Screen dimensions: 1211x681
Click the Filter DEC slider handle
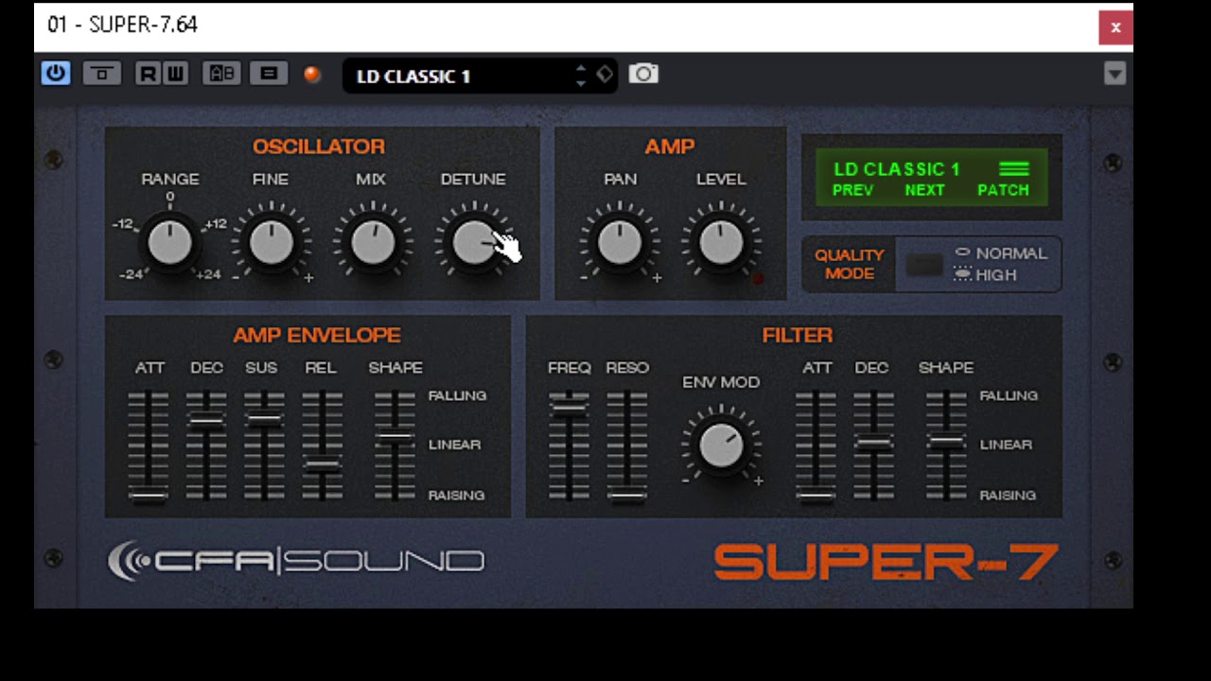873,442
